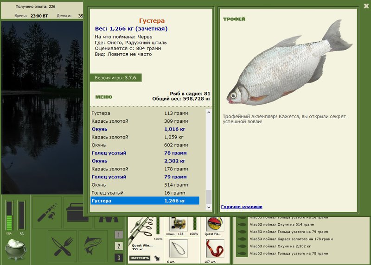Click the rod condition bar showing 100%
The image size is (371, 265).
[x=158, y=227]
